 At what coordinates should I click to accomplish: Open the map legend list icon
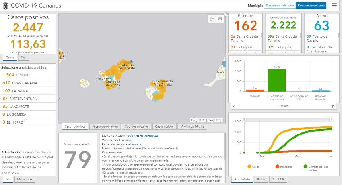[212, 19]
